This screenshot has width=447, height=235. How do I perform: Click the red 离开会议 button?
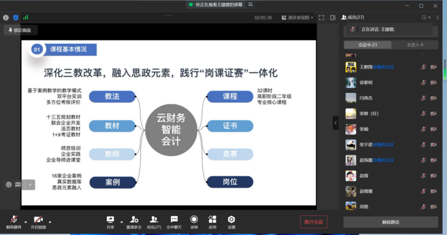point(313,222)
